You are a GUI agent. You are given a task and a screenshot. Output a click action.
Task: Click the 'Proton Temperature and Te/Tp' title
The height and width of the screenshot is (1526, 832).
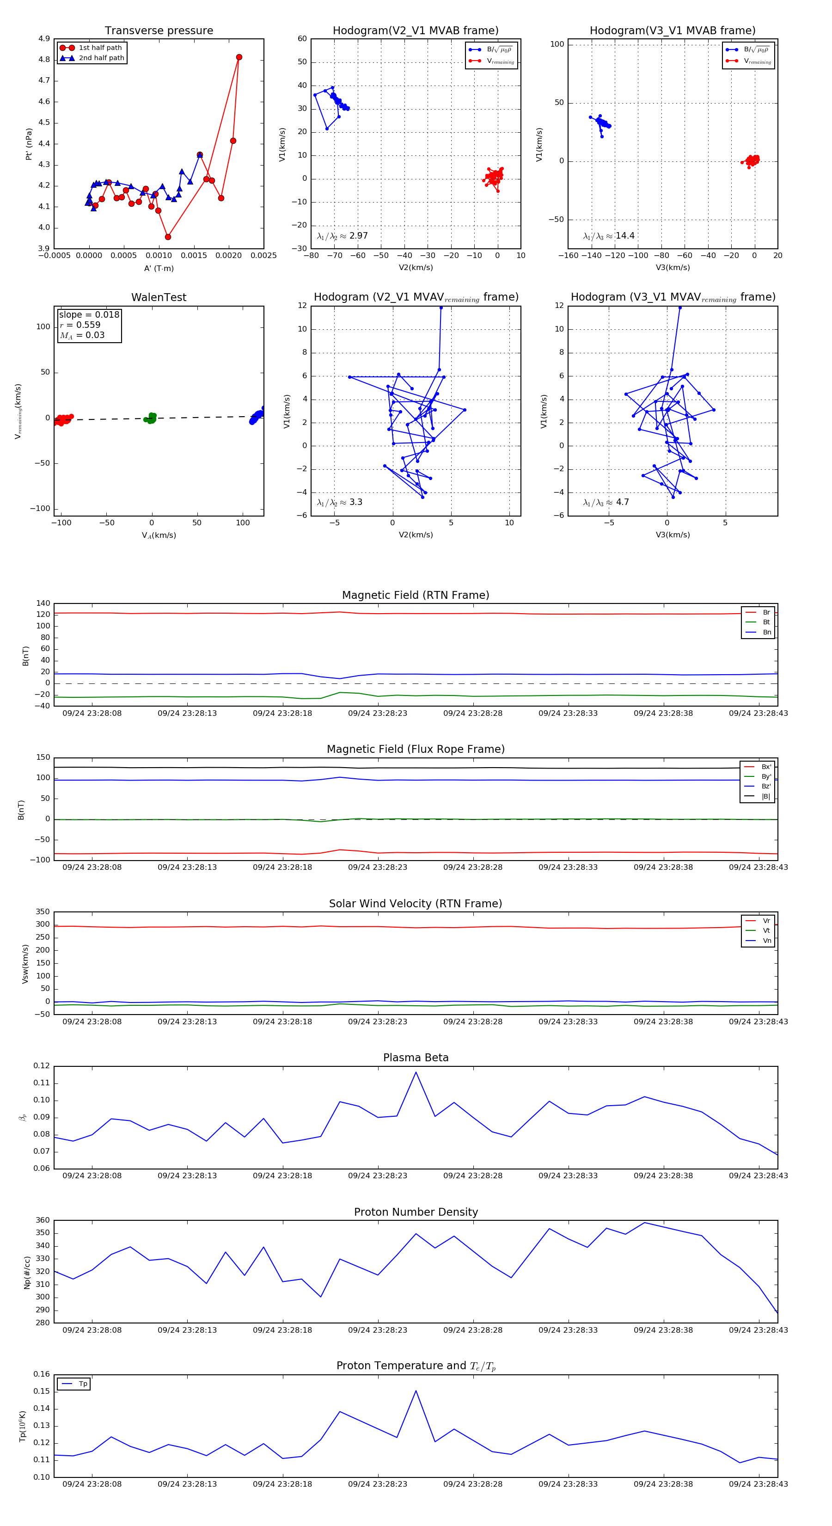[416, 1366]
